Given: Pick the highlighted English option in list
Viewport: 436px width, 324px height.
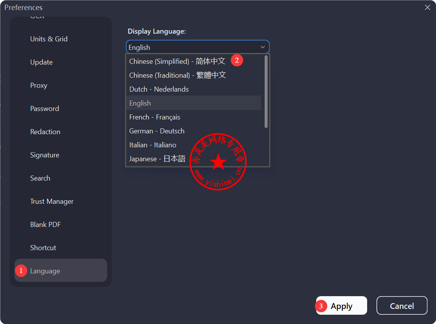Looking at the screenshot, I should [140, 103].
